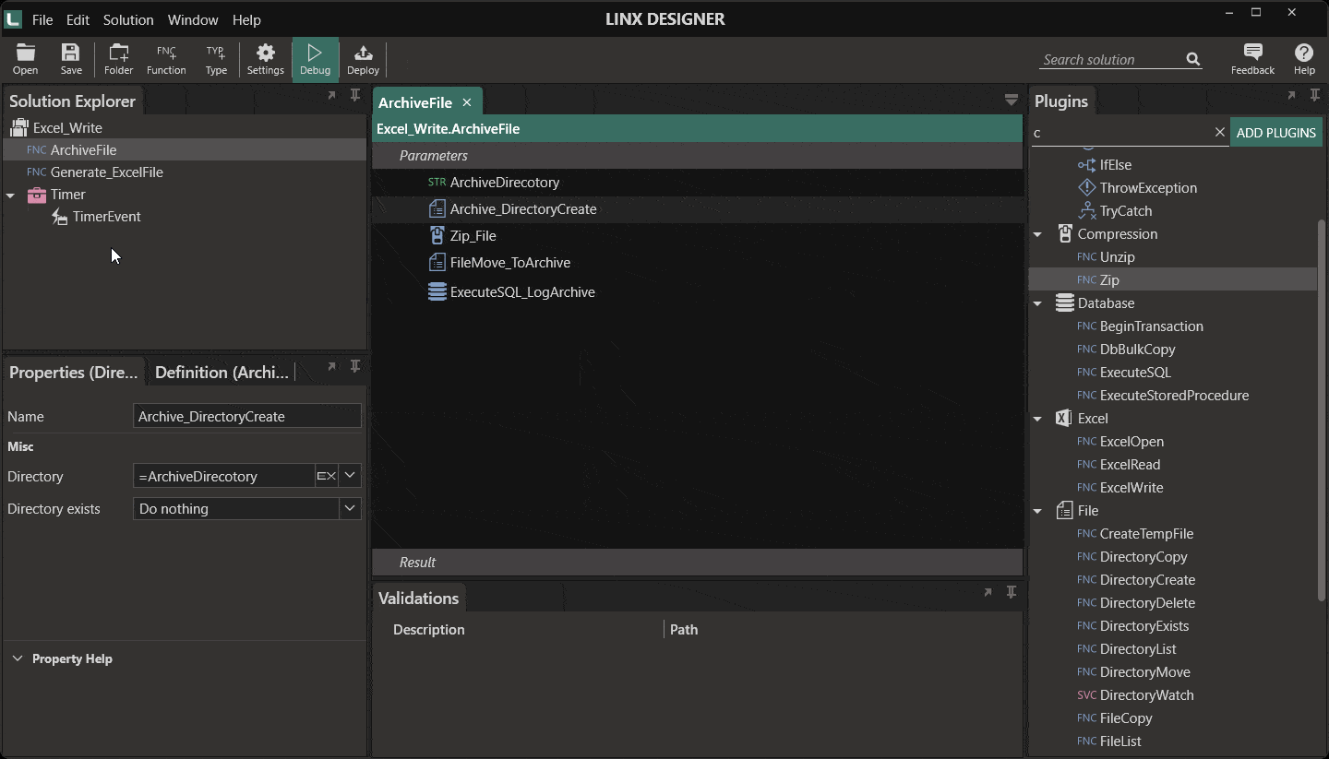1329x759 pixels.
Task: Open the Edit menu
Action: [x=78, y=19]
